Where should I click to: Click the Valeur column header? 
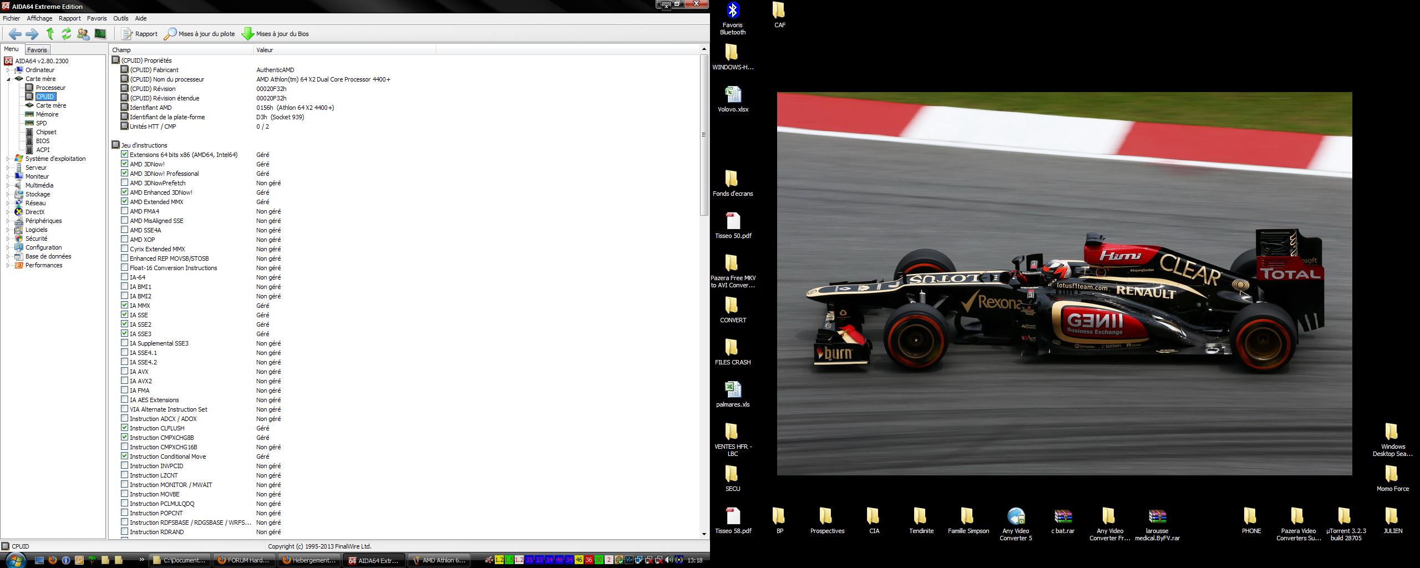tap(344, 50)
